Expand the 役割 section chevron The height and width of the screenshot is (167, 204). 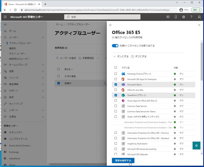pos(43,71)
